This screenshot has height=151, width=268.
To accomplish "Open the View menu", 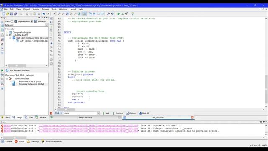I will coord(18,9).
